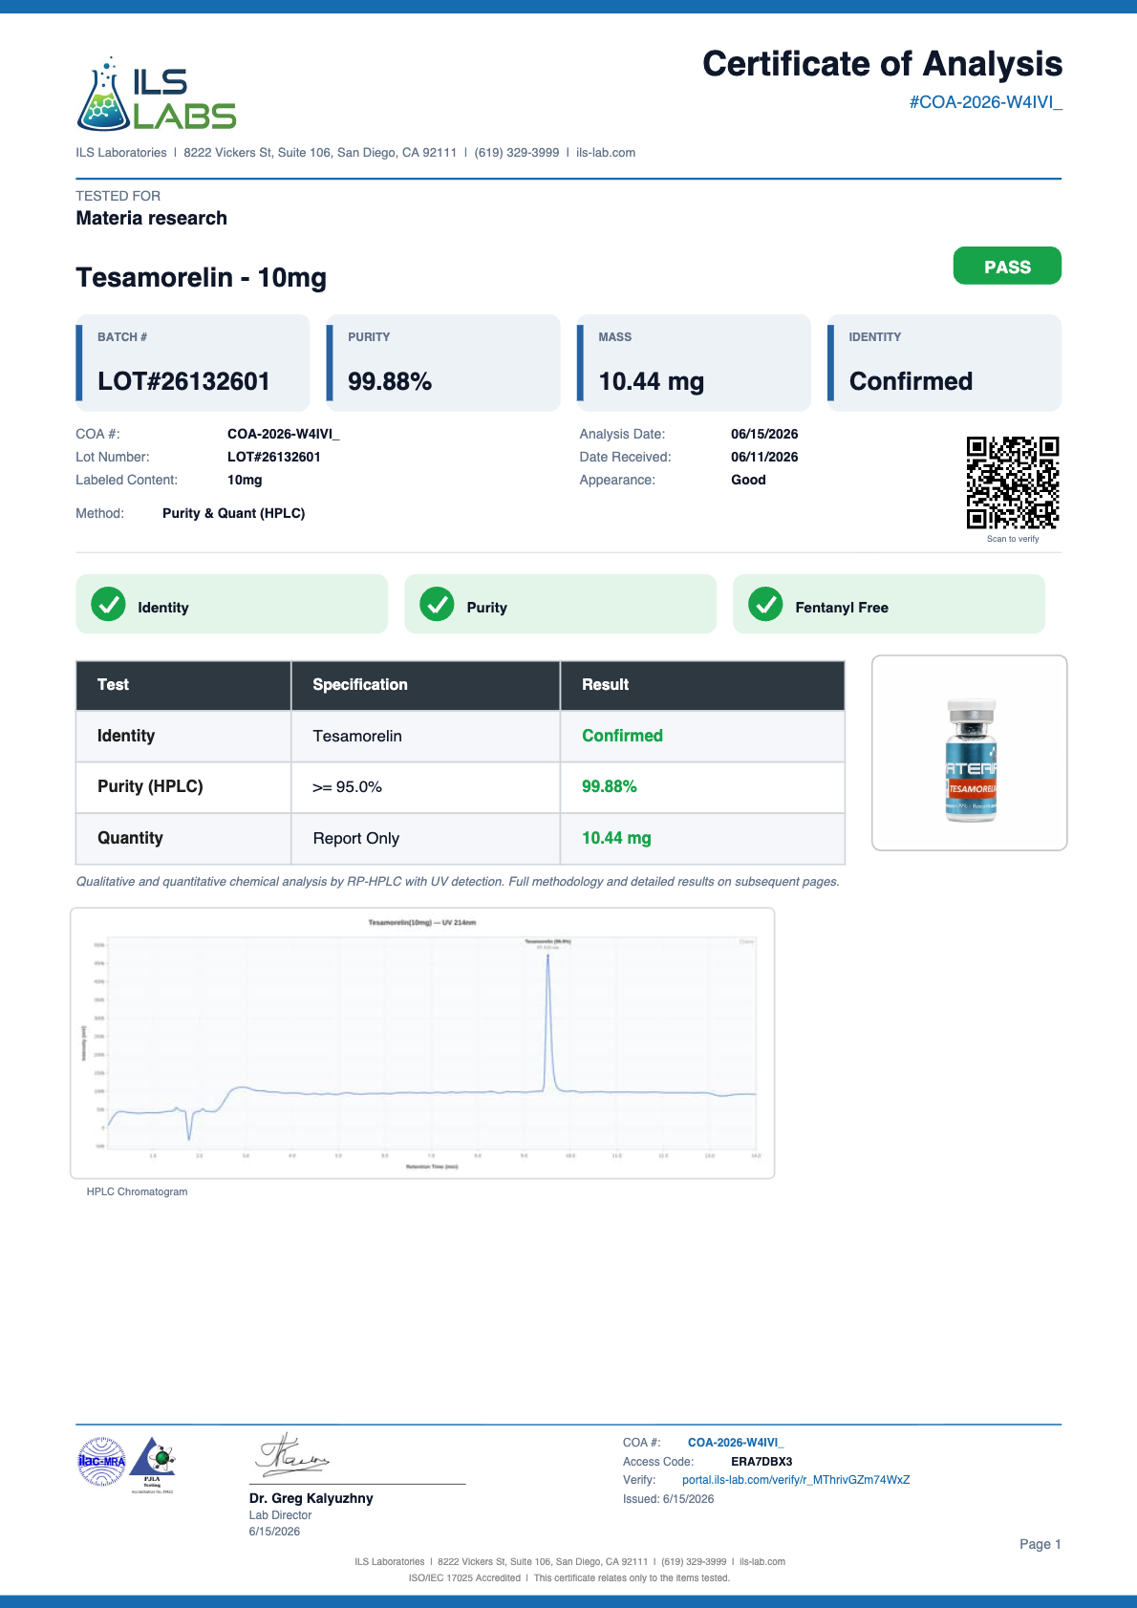Click the HPLC chromatogram chart
Viewport: 1137px width, 1608px height.
point(422,1043)
